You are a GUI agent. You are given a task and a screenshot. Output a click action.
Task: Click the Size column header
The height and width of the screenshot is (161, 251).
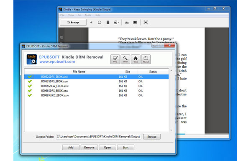(128, 72)
